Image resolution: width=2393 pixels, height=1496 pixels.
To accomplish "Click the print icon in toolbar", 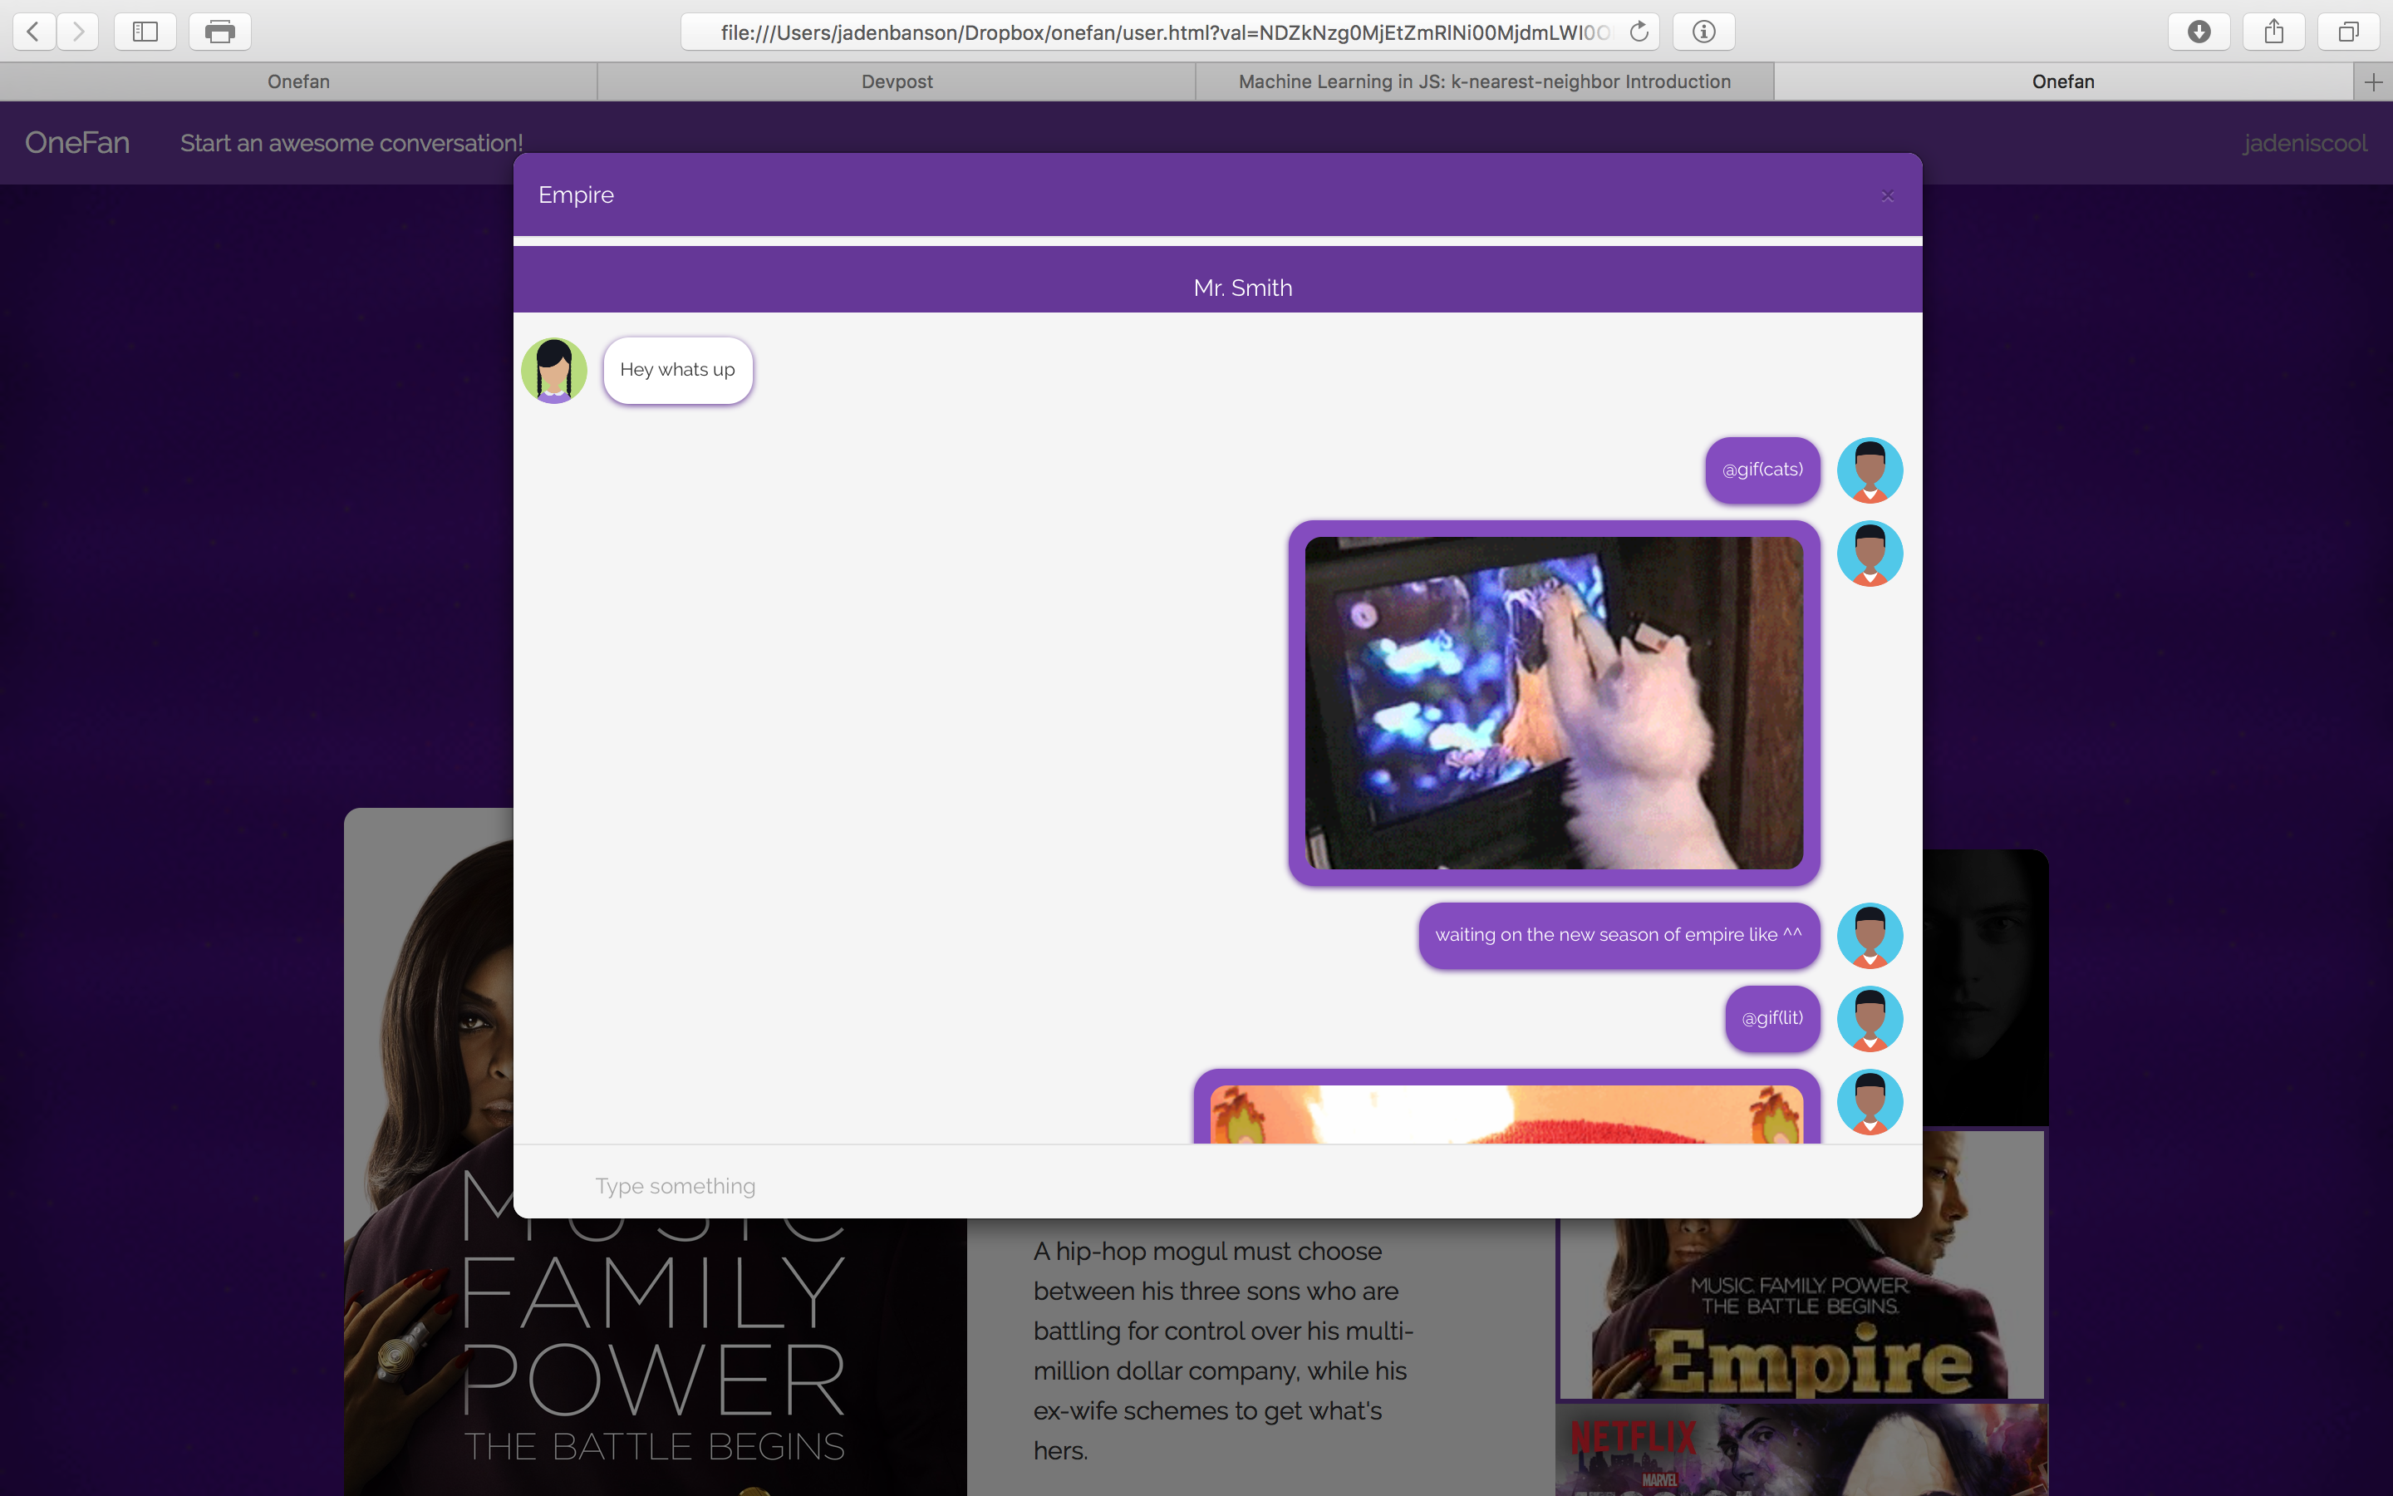I will point(219,32).
